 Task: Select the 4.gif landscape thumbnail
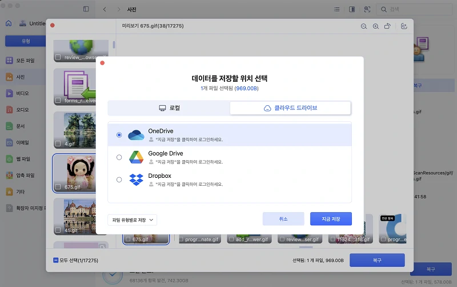point(75,130)
